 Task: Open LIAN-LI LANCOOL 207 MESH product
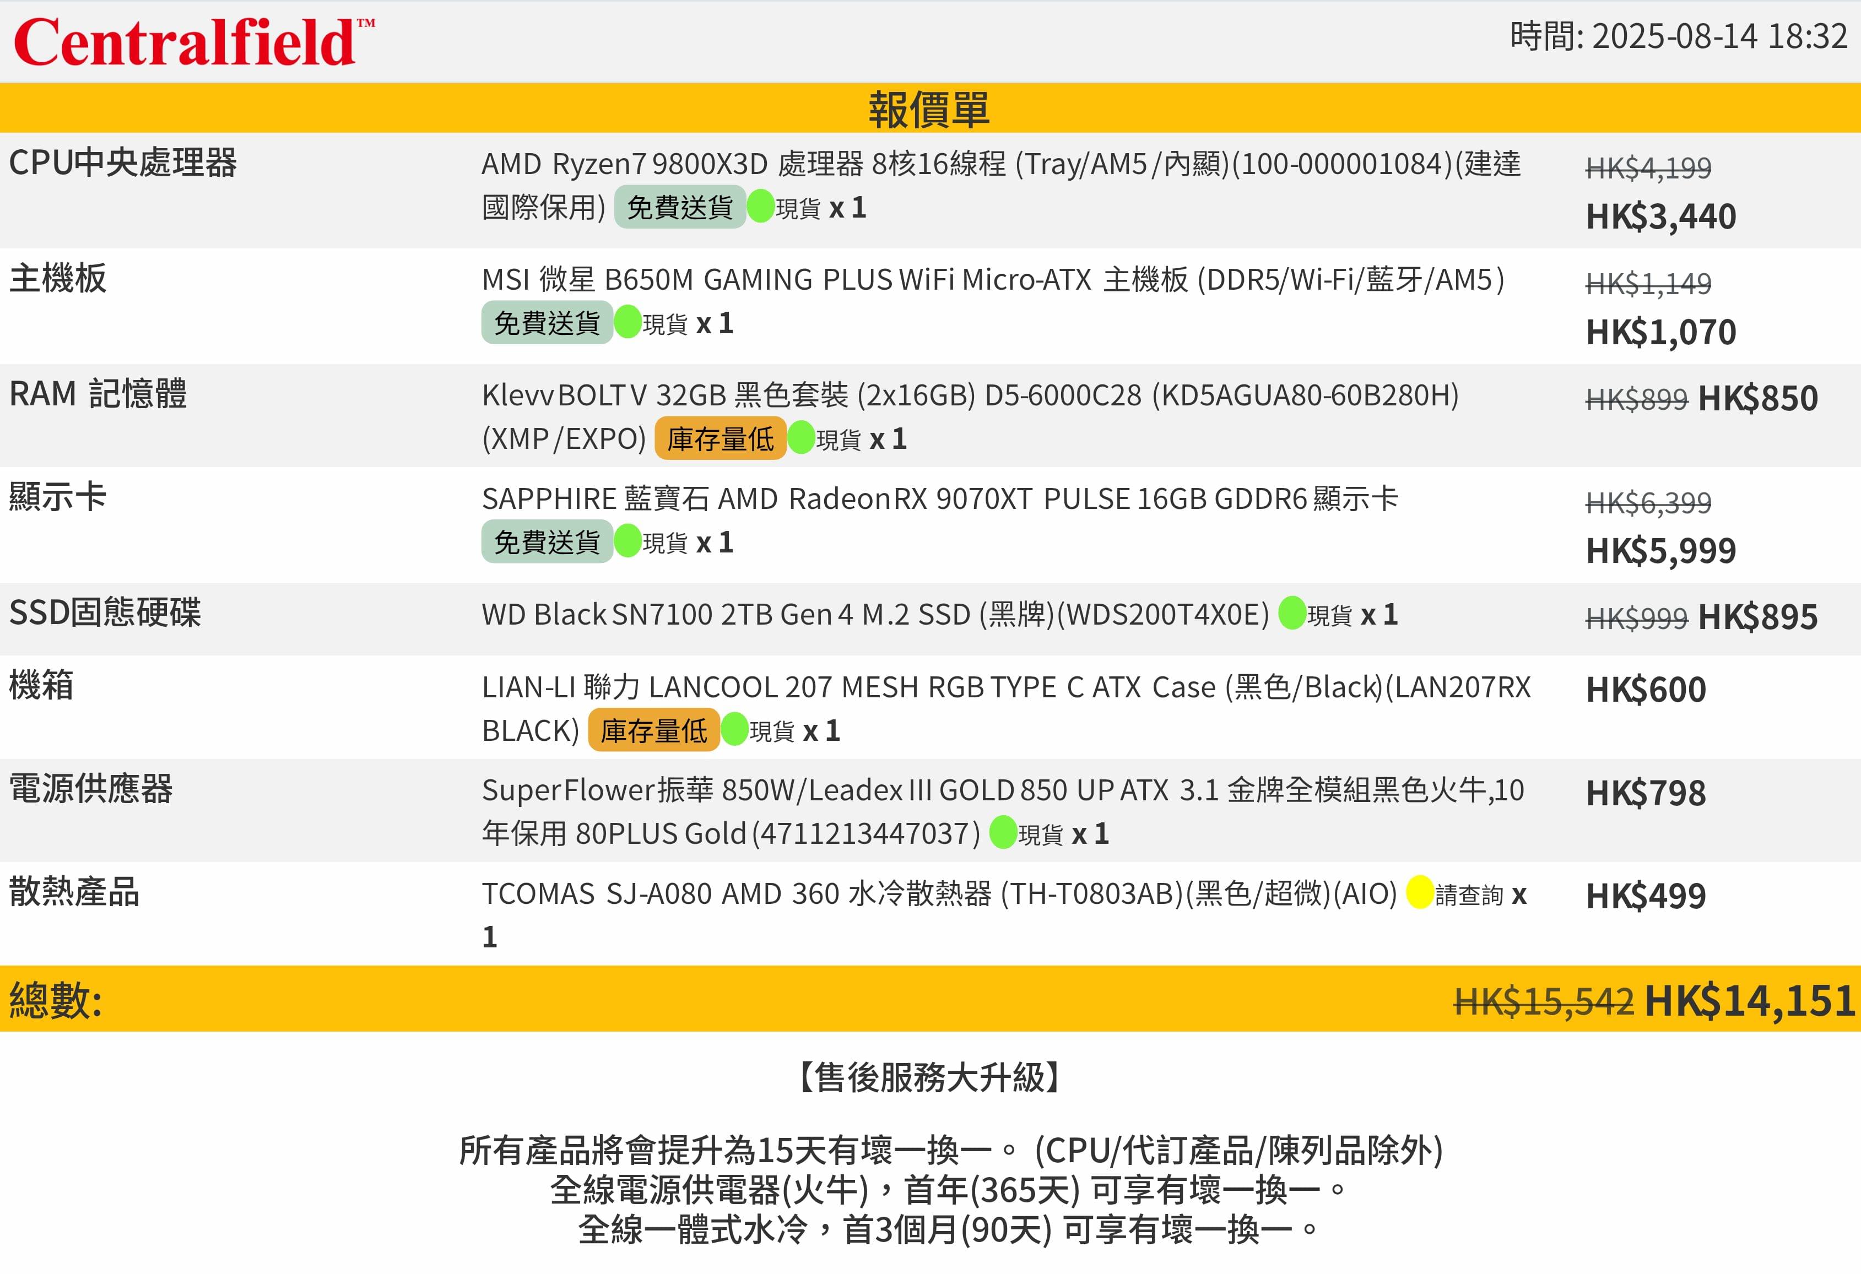pyautogui.click(x=1007, y=709)
